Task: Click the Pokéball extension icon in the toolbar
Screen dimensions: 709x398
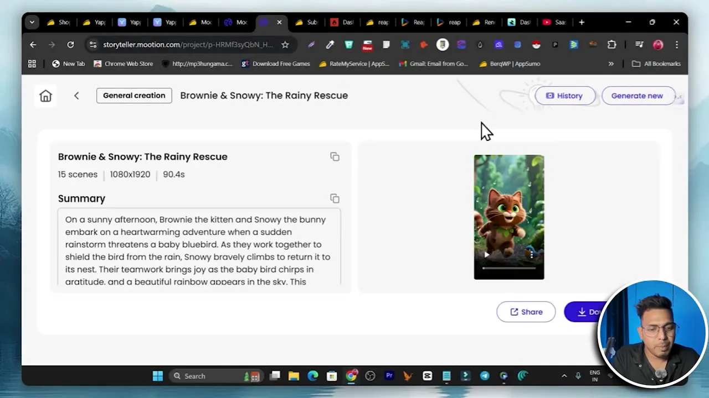Action: (536, 45)
